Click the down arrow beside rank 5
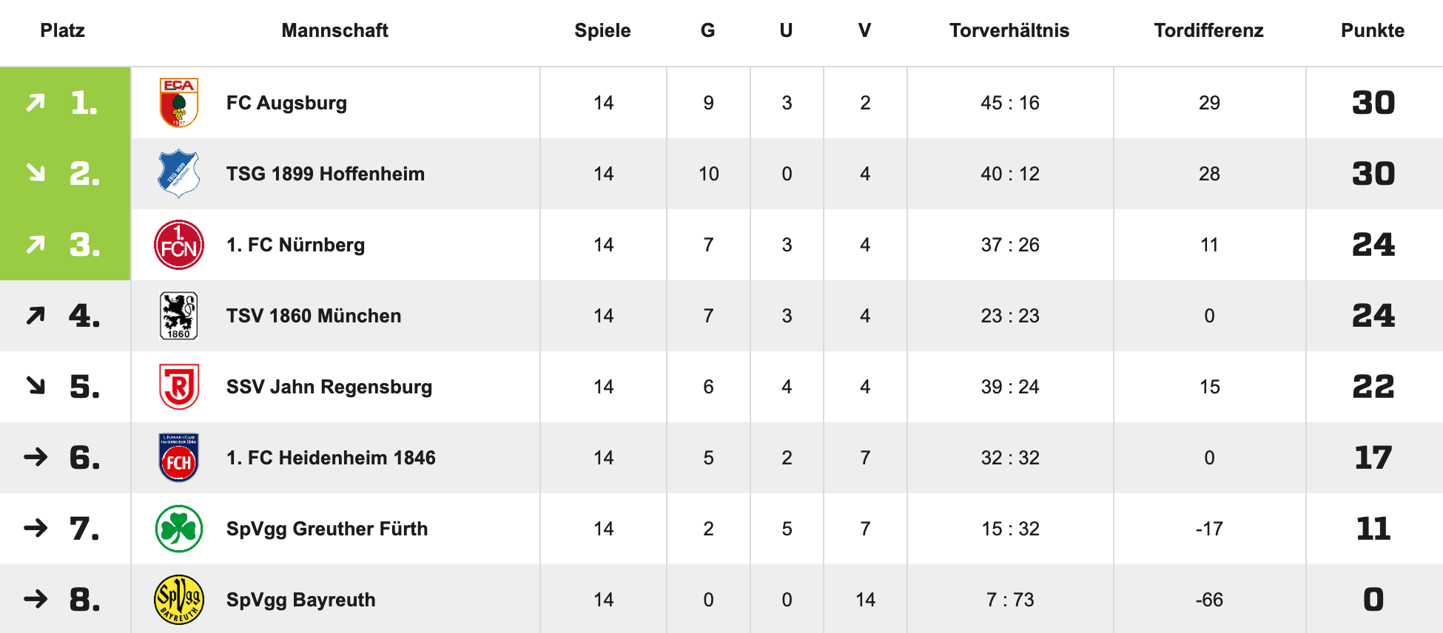The image size is (1443, 633). click(x=36, y=386)
